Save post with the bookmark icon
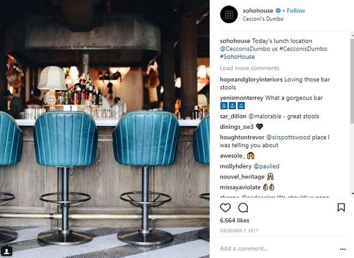Screen dimensions: 354x258 coord(341,207)
